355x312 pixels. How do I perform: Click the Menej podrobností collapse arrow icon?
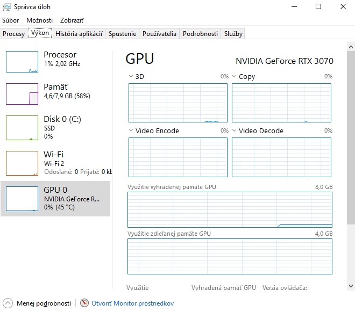(x=8, y=303)
